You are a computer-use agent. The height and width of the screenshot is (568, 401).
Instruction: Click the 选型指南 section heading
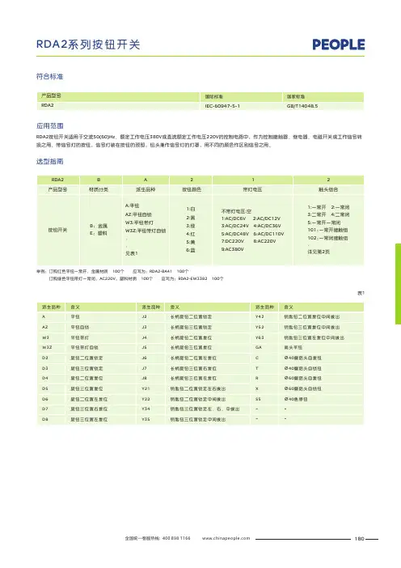pos(49,161)
